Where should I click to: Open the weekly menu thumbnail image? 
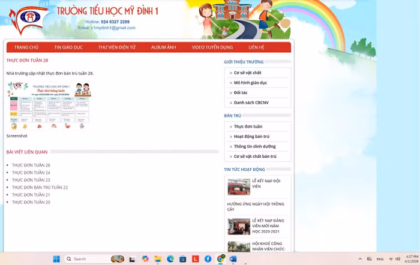pyautogui.click(x=49, y=106)
